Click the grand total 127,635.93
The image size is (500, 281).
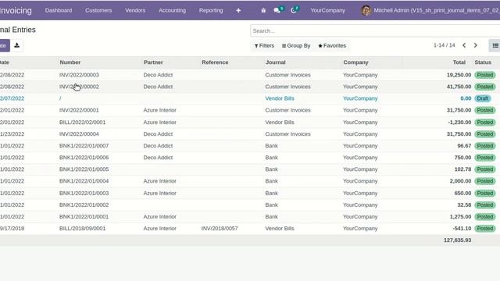click(x=457, y=240)
